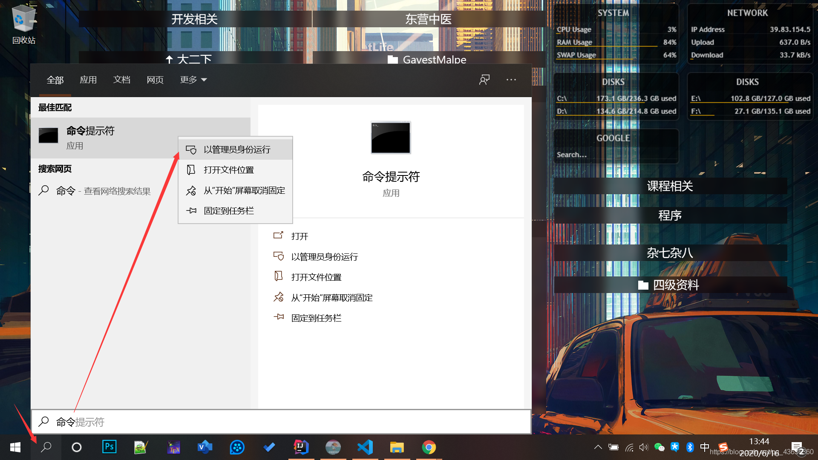Choose 以管理员身份运行 in context menu
The width and height of the screenshot is (818, 460).
[x=235, y=149]
